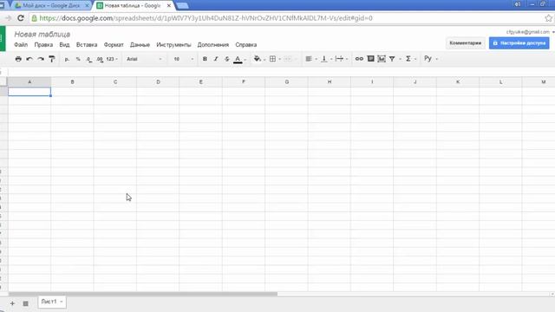Click the select-all corner box
Screen dimensions: 555x312
point(3,81)
